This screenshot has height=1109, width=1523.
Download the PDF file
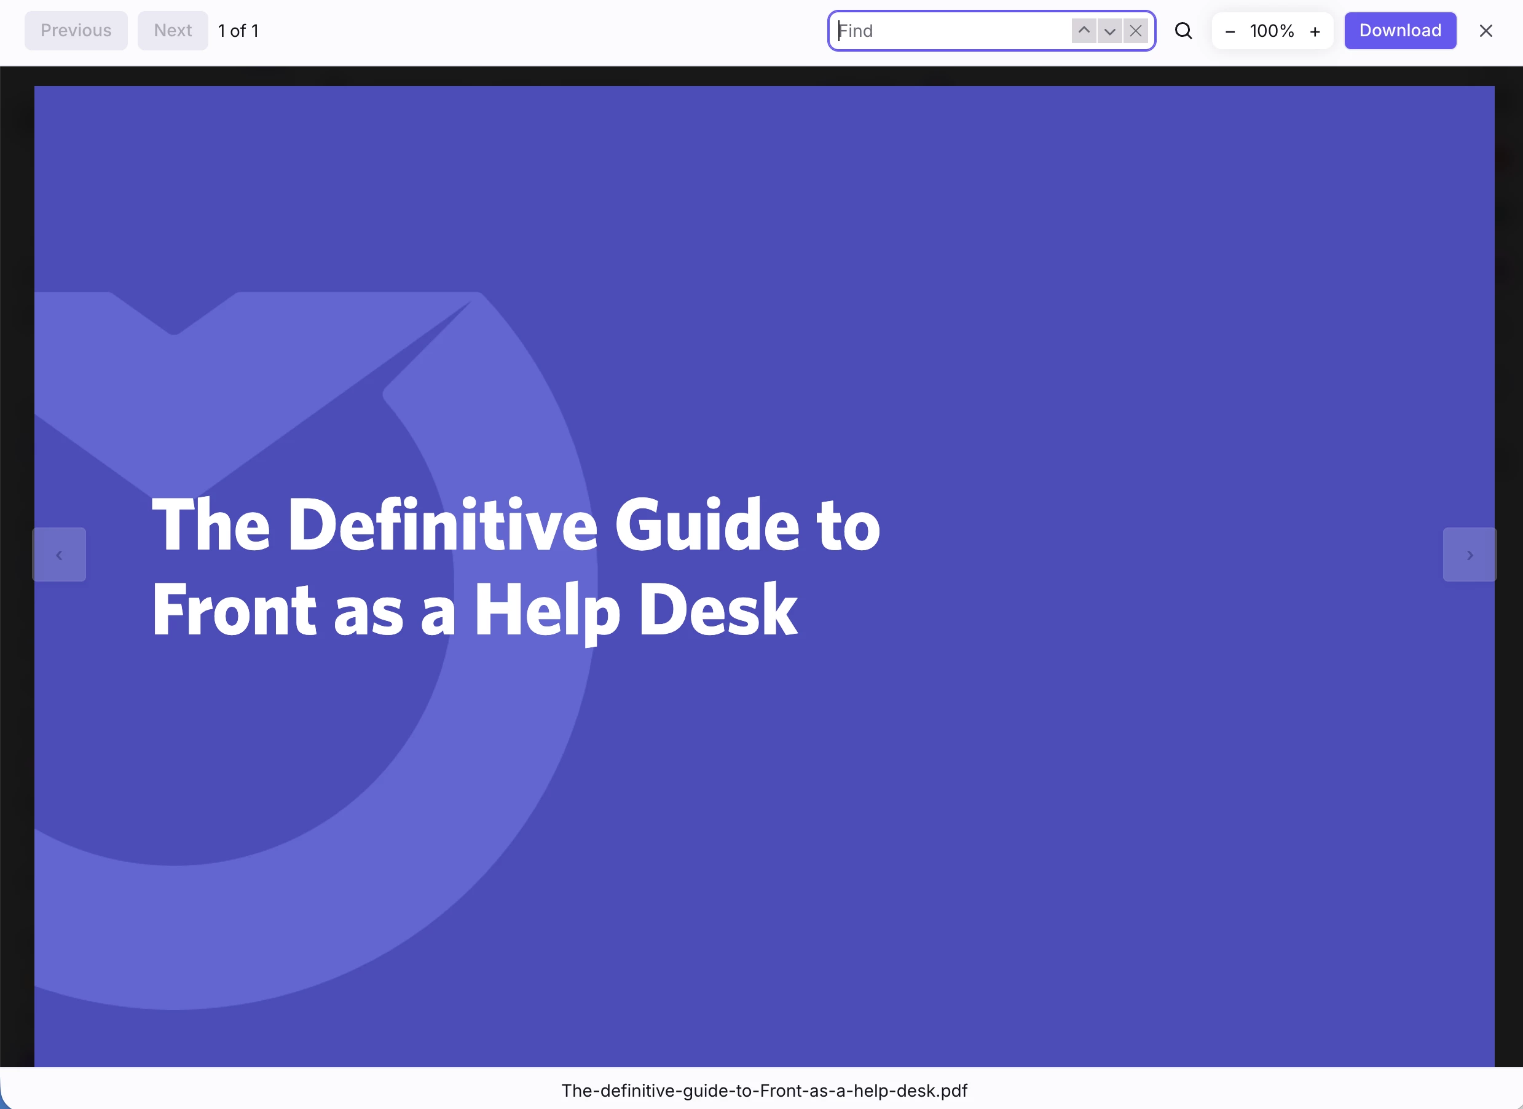click(1399, 31)
